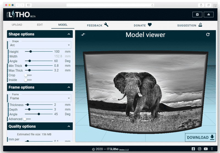Click the Suggestion ballot box icon

click(200, 25)
